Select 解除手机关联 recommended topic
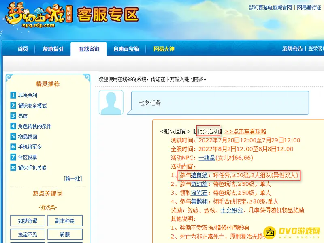 32,168
